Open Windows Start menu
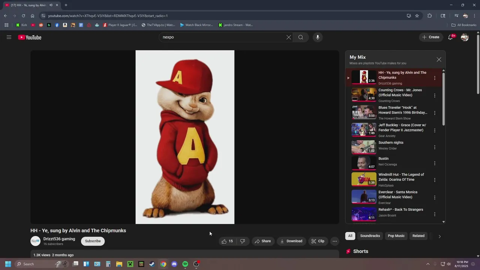This screenshot has width=480, height=270. pyautogui.click(x=8, y=264)
